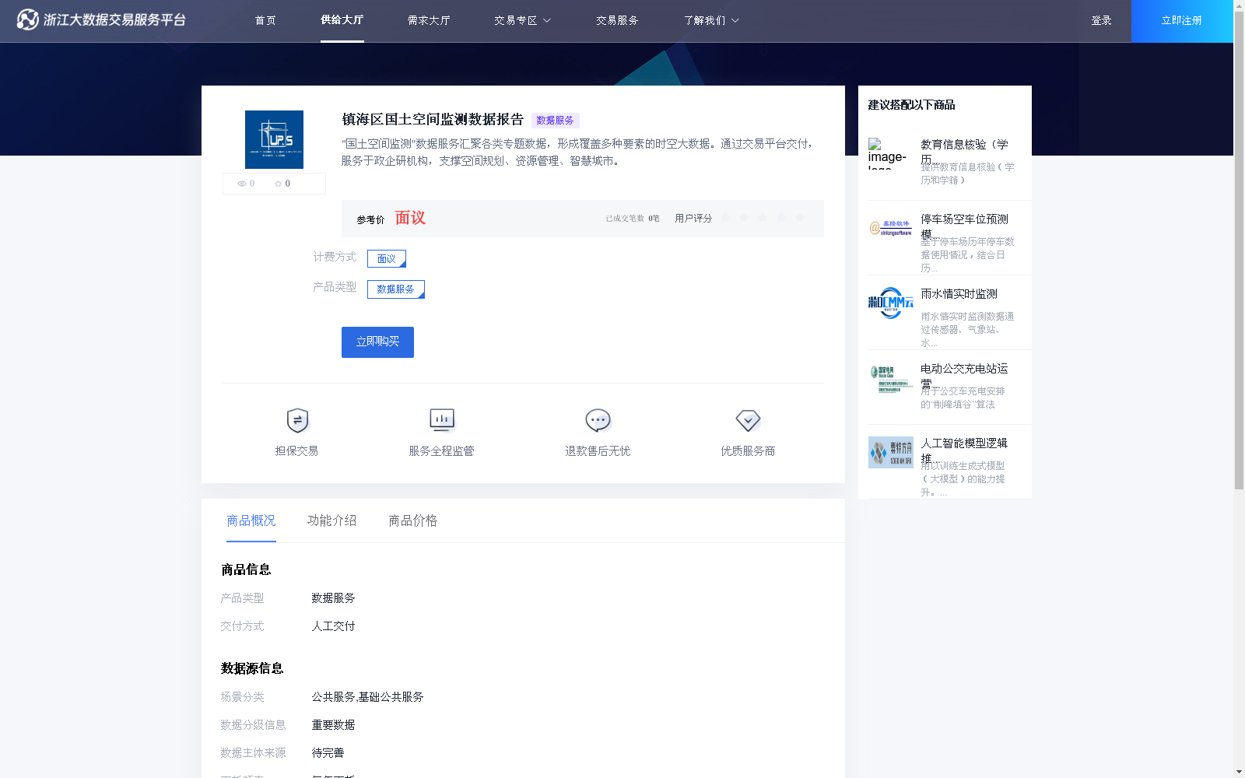The width and height of the screenshot is (1245, 778).
Task: Click the 立即注册 button
Action: (x=1182, y=21)
